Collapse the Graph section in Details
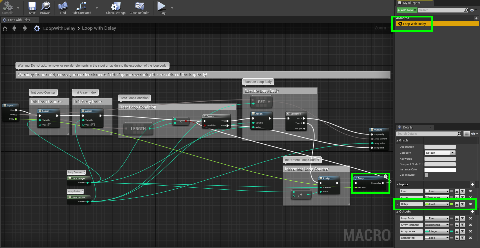The width and height of the screenshot is (480, 248). click(397, 141)
